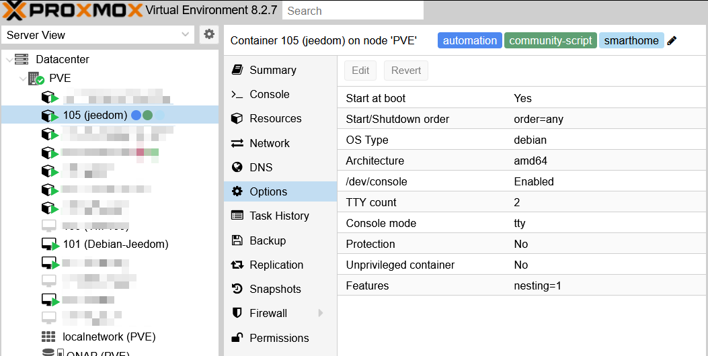Screen dimensions: 708x356
Task: Select the Start at boot row
Action: click(522, 98)
